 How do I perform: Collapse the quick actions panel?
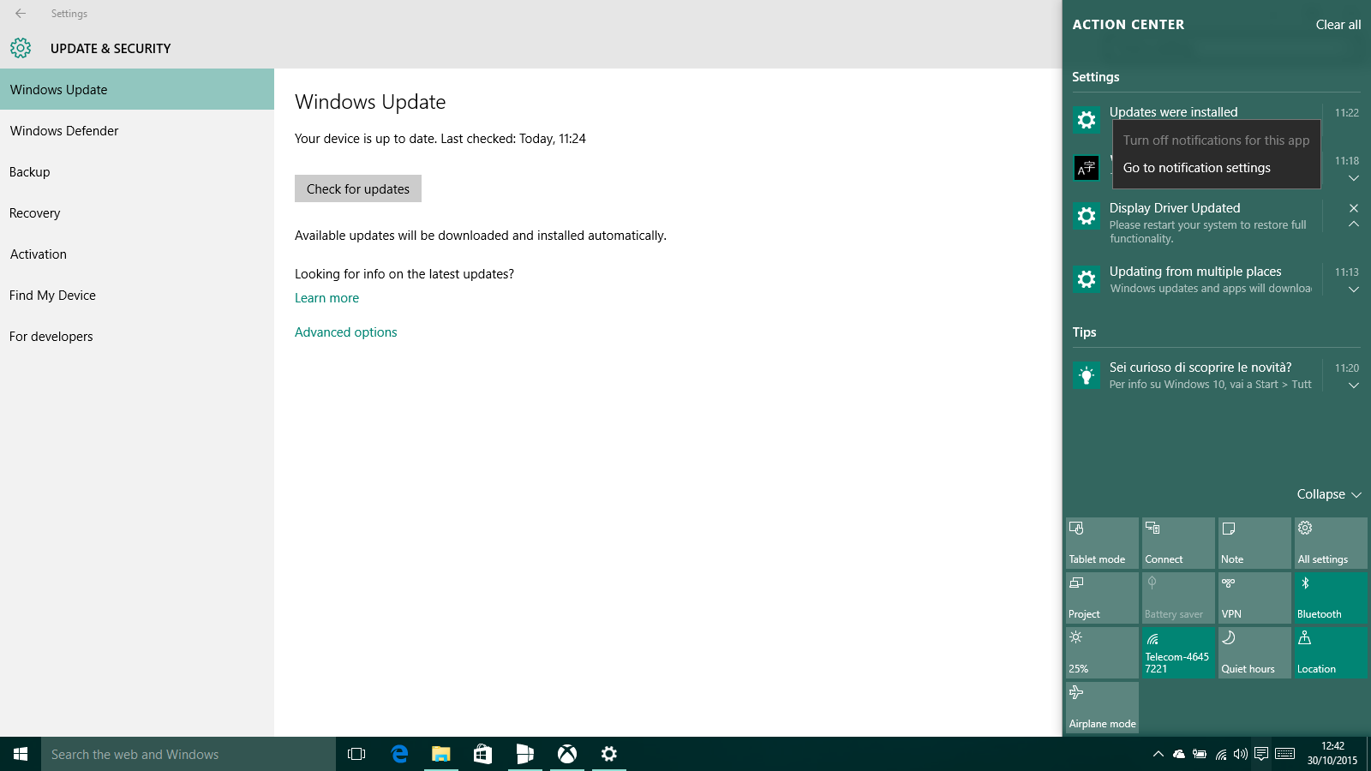tap(1329, 494)
